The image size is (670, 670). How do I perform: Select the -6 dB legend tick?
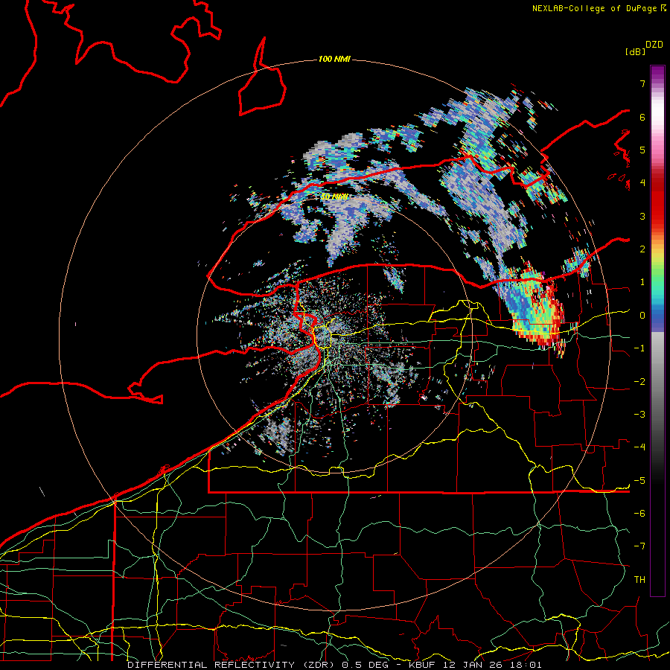pyautogui.click(x=639, y=514)
